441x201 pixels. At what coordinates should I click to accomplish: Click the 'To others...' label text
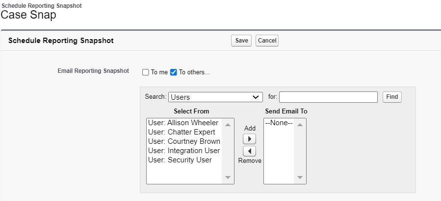pos(194,72)
